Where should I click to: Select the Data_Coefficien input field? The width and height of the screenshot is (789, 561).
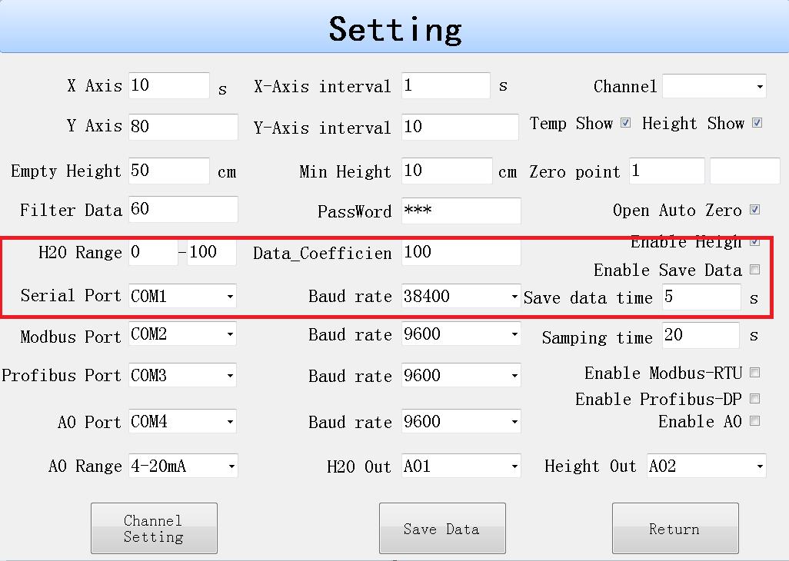tap(460, 253)
